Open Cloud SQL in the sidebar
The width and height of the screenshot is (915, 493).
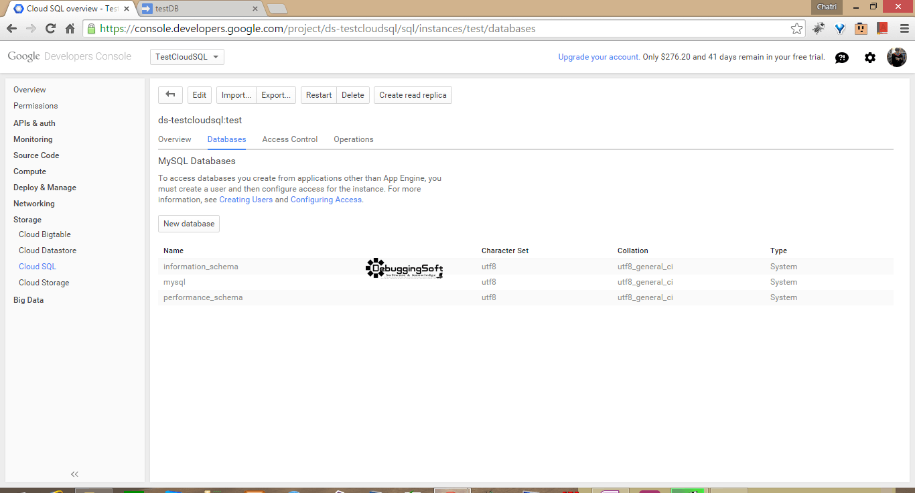(38, 267)
